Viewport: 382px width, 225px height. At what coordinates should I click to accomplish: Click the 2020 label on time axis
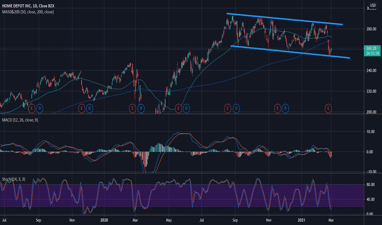point(104,220)
